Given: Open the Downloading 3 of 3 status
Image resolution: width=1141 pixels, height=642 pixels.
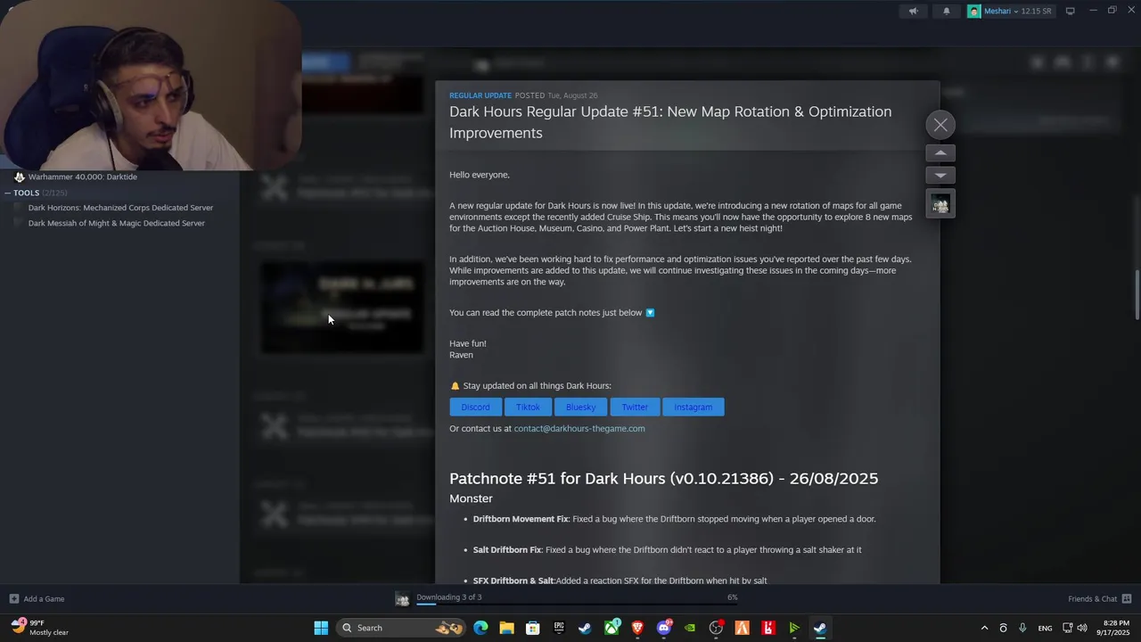Looking at the screenshot, I should click(448, 597).
